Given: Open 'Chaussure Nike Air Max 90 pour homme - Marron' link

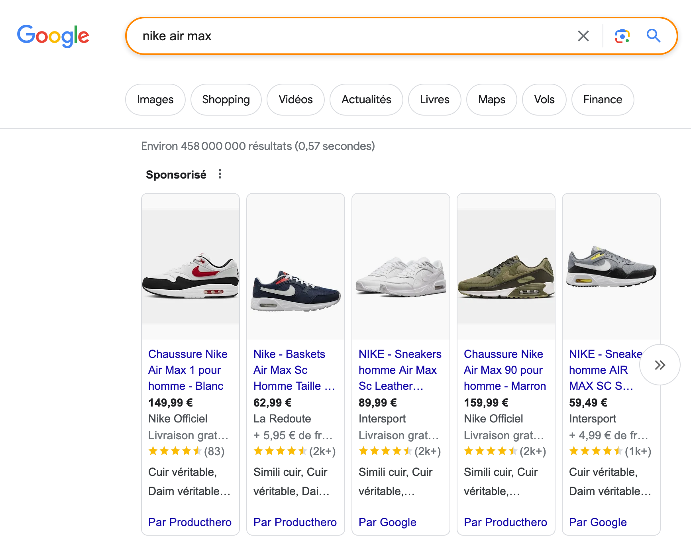Looking at the screenshot, I should point(505,370).
